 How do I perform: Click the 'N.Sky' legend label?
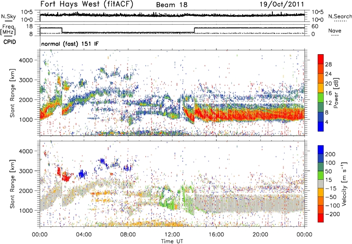8,16
